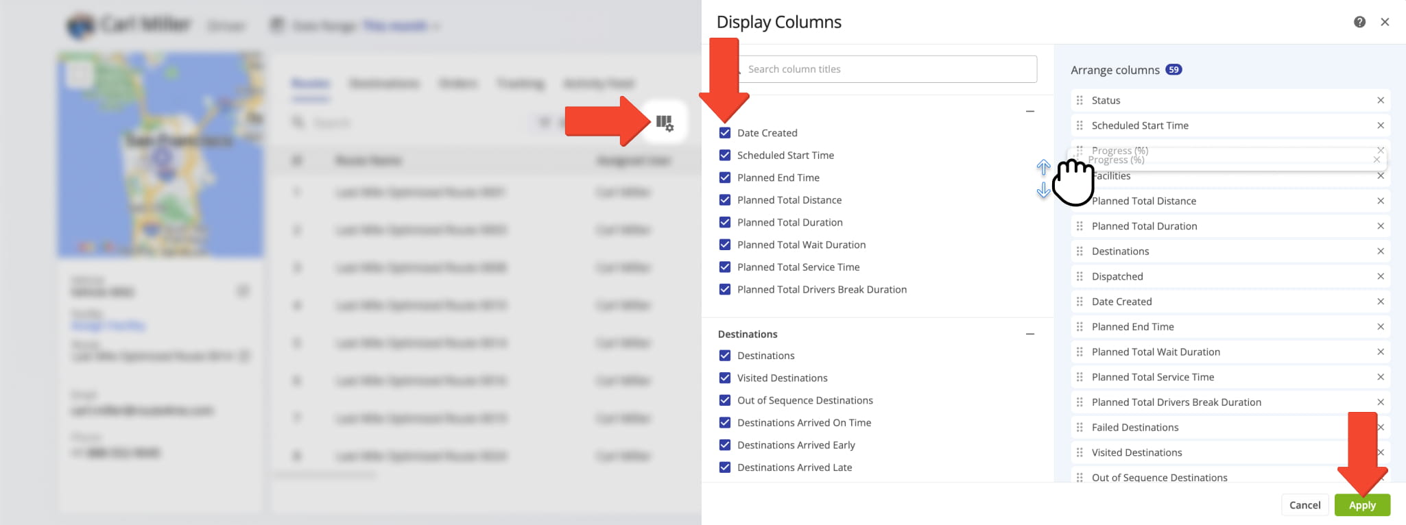1406x525 pixels.
Task: Remove Planned Total Distance from arranged columns
Action: point(1381,201)
